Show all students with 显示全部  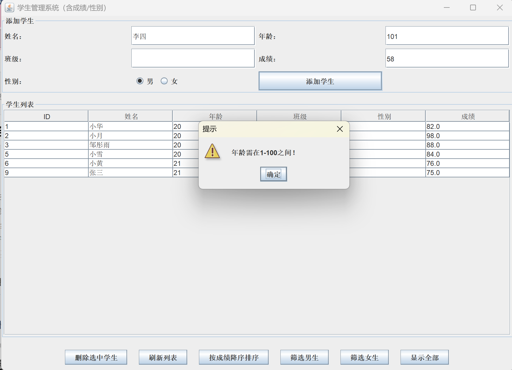point(424,357)
